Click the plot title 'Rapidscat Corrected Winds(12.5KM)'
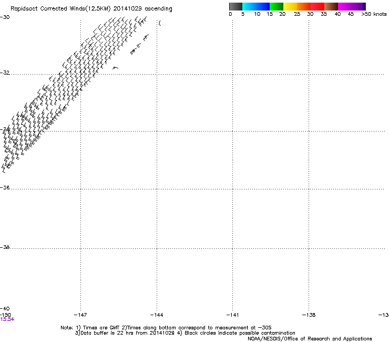 pos(60,9)
